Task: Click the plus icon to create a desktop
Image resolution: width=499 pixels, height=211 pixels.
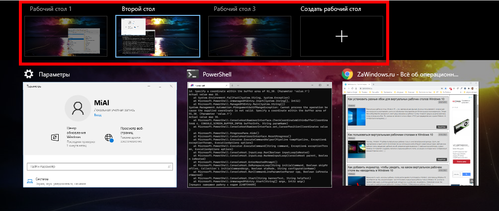Action: coord(341,36)
